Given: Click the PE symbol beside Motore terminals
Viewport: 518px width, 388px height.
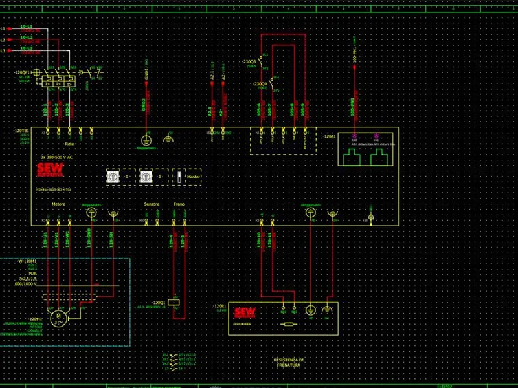Looking at the screenshot, I should click(x=91, y=213).
